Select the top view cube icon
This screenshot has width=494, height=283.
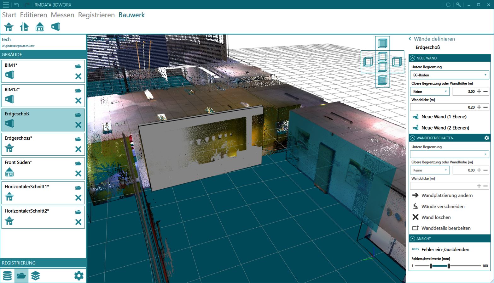click(x=382, y=43)
